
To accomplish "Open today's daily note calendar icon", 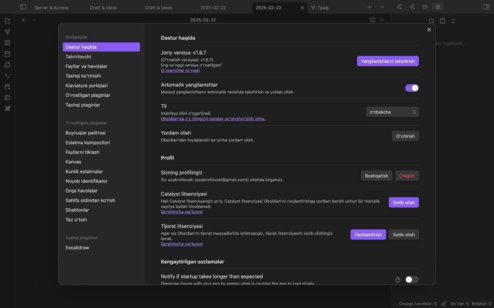I will [x=7, y=54].
